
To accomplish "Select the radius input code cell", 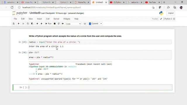I will [100, 42].
